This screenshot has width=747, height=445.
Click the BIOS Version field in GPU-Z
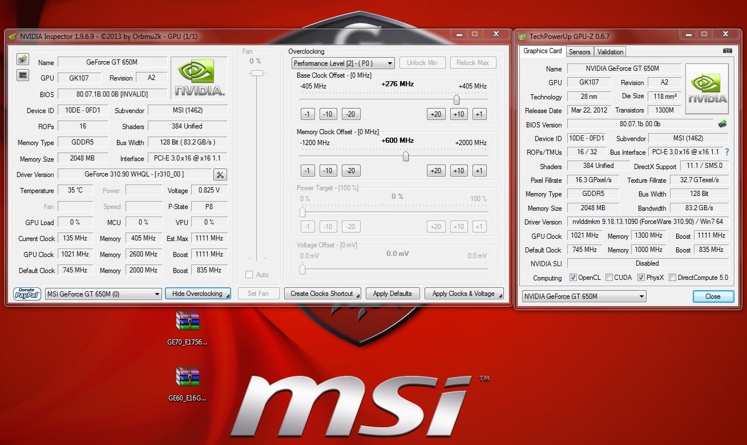click(x=640, y=124)
